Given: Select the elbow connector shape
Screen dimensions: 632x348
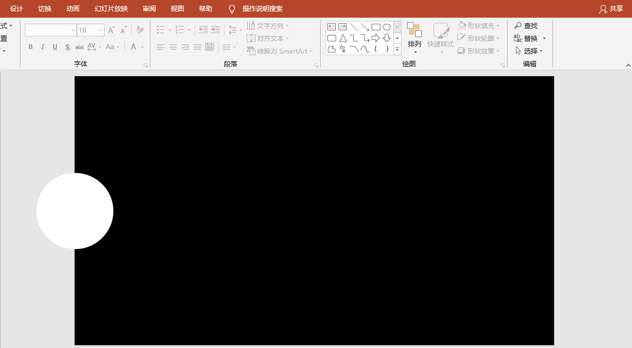Looking at the screenshot, I should pyautogui.click(x=354, y=38).
